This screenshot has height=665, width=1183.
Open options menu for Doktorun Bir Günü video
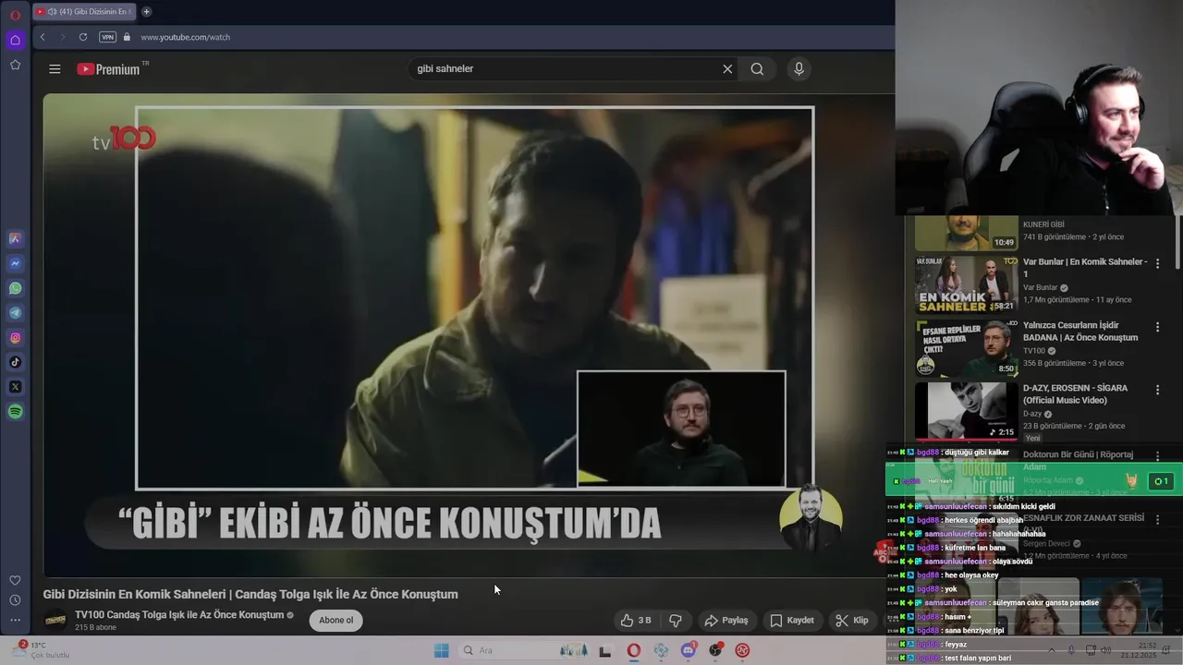[1157, 456]
